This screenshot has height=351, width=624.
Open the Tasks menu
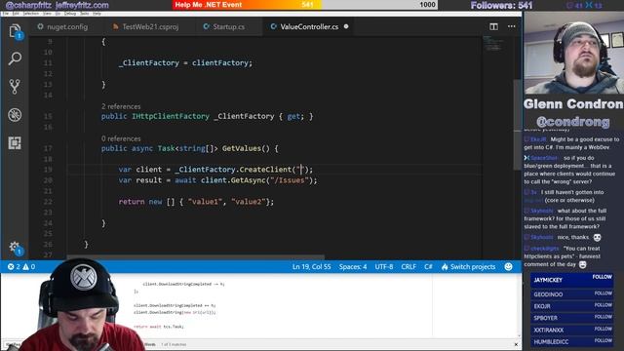[85, 14]
